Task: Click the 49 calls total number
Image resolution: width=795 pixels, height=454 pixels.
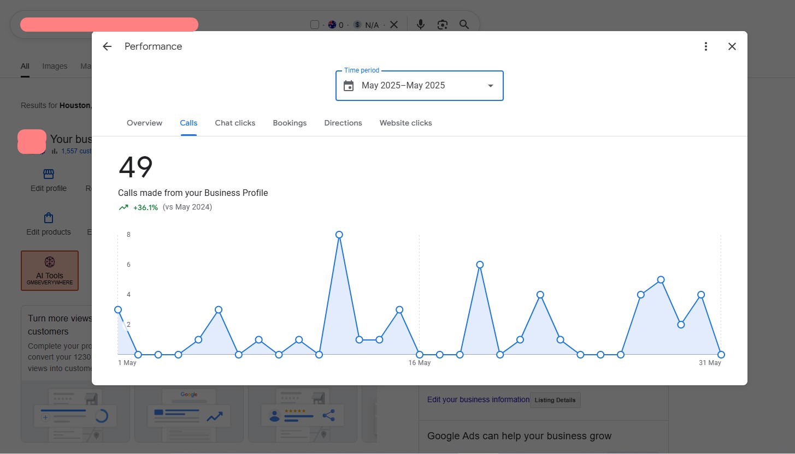Action: click(136, 167)
